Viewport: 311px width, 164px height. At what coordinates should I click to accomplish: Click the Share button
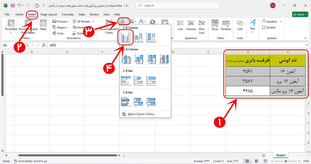tap(300, 14)
